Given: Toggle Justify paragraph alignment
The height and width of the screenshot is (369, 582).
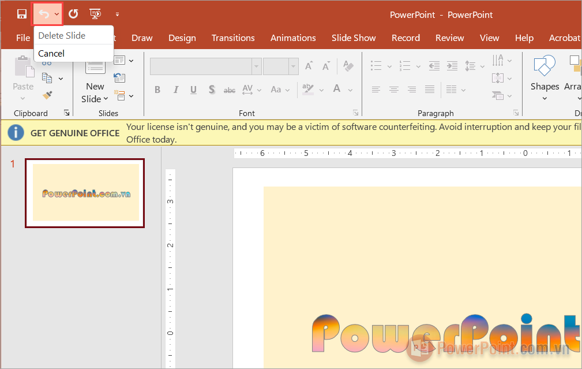Looking at the screenshot, I should (430, 90).
